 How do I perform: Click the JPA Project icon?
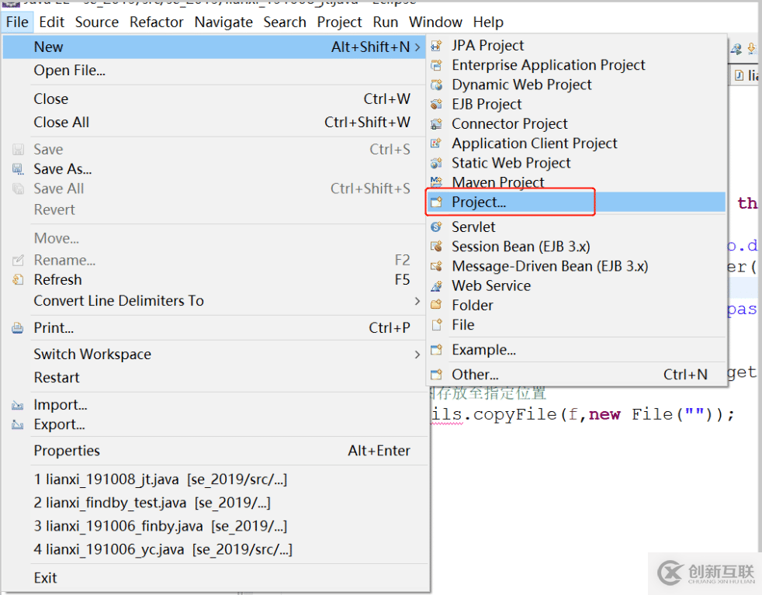437,46
